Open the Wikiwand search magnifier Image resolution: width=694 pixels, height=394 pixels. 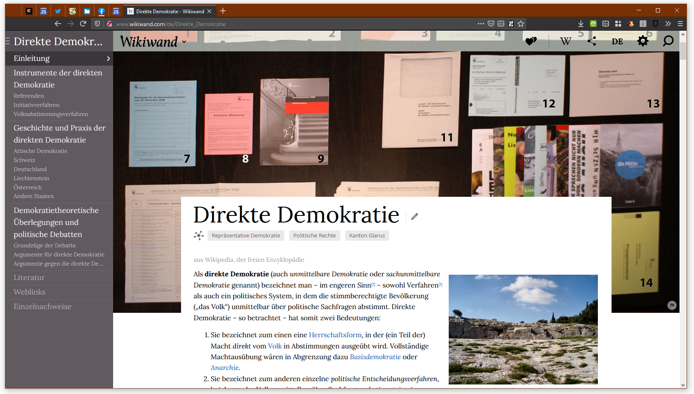tap(668, 41)
